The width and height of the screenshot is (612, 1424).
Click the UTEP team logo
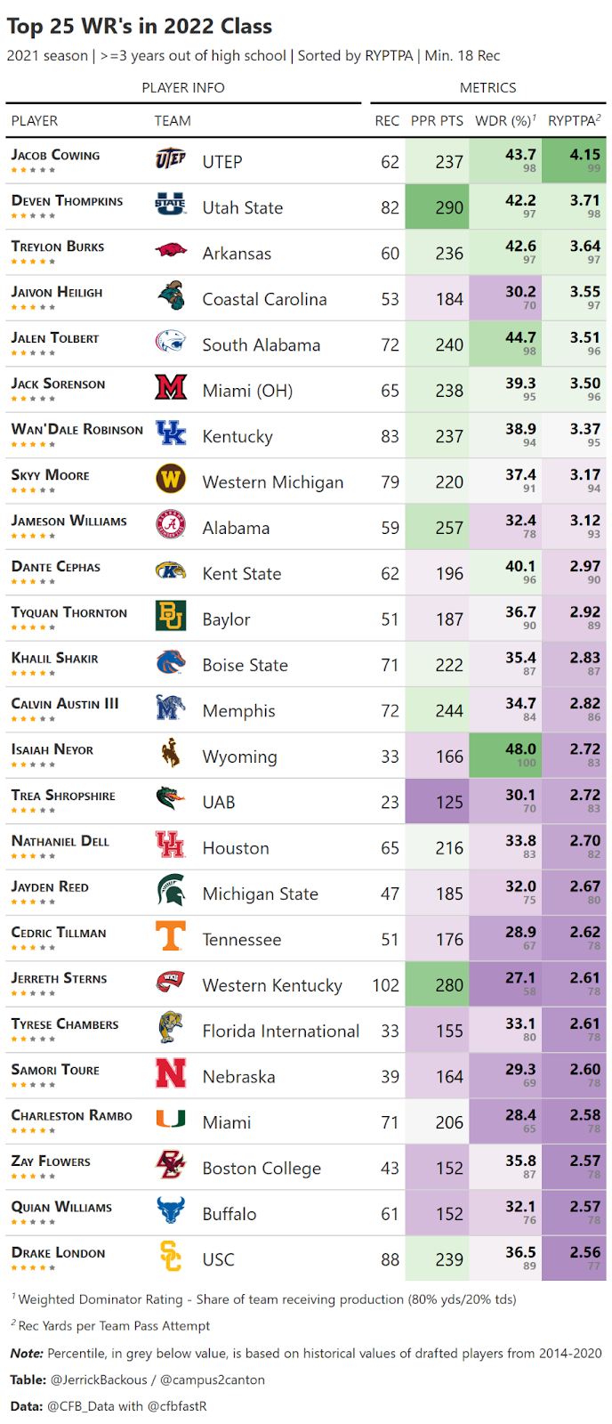click(171, 160)
